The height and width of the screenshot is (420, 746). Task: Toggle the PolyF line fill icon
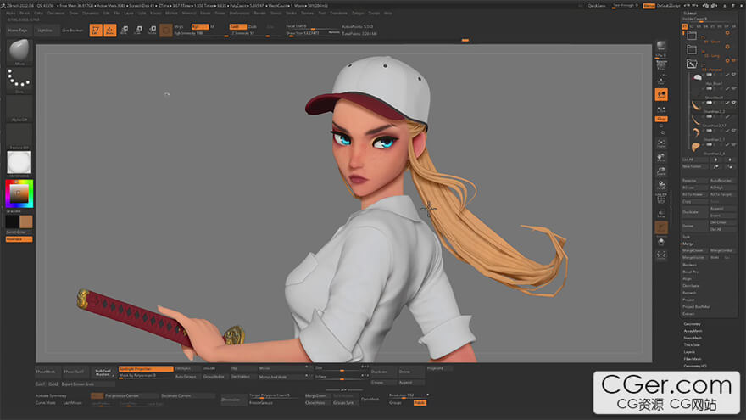coord(661,199)
